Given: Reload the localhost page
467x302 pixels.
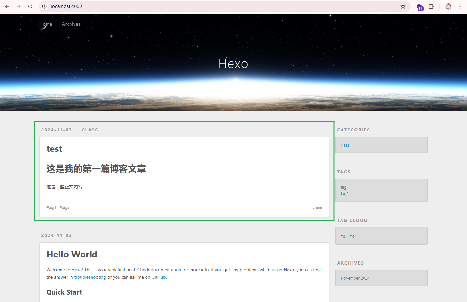Looking at the screenshot, I should (x=30, y=6).
